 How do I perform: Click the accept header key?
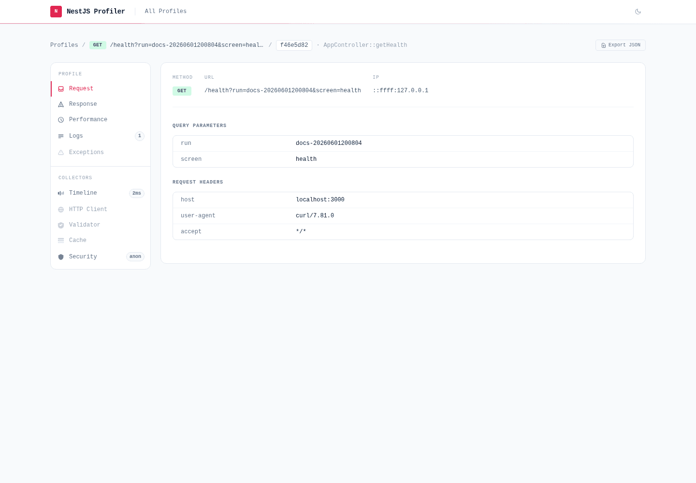coord(191,231)
